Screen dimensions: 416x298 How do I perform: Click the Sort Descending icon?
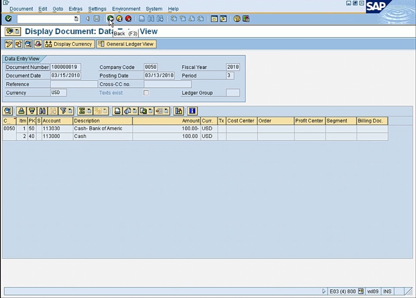click(32, 111)
